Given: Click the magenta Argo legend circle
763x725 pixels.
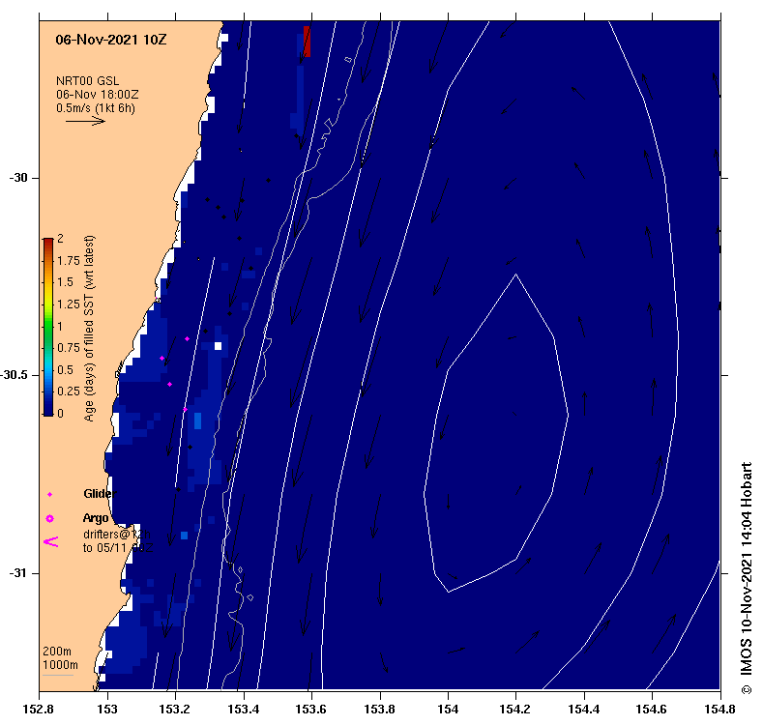Looking at the screenshot, I should [49, 519].
